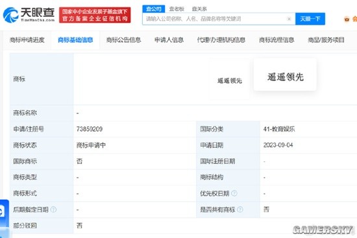Clear the search box with the X icon

[289, 19]
